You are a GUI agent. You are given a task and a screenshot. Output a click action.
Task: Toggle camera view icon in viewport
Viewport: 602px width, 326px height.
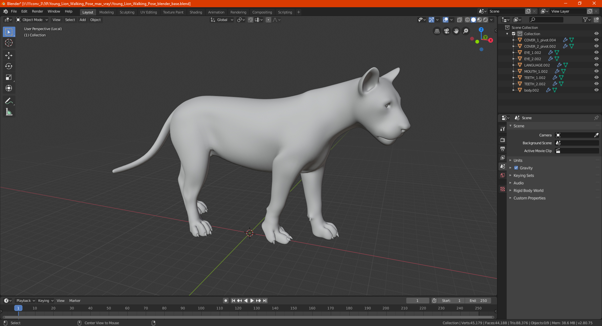(446, 31)
